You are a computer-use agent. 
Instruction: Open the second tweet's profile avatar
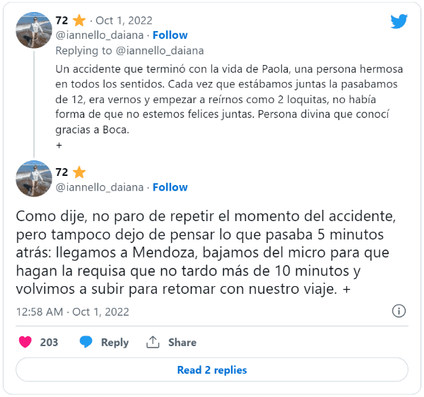(x=34, y=179)
